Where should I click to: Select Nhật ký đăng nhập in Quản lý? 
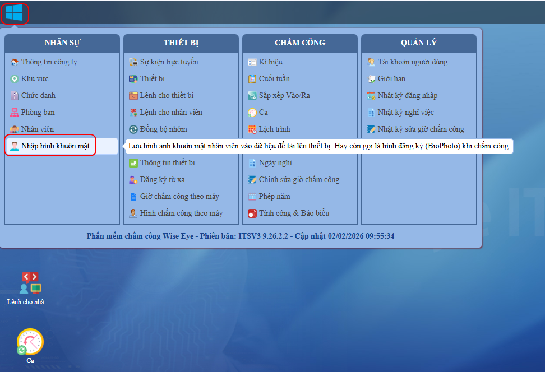click(x=407, y=96)
